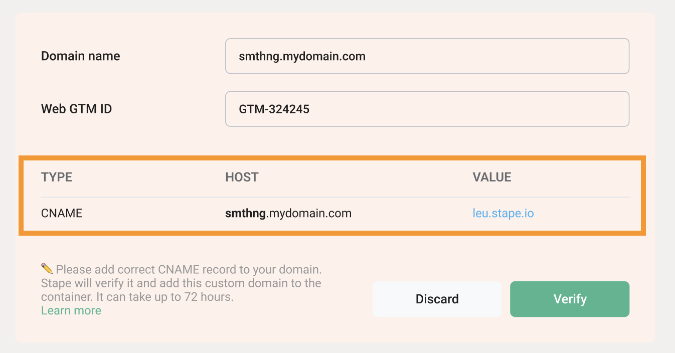The width and height of the screenshot is (675, 353).
Task: Click the Web GTM ID label
Action: click(x=76, y=109)
